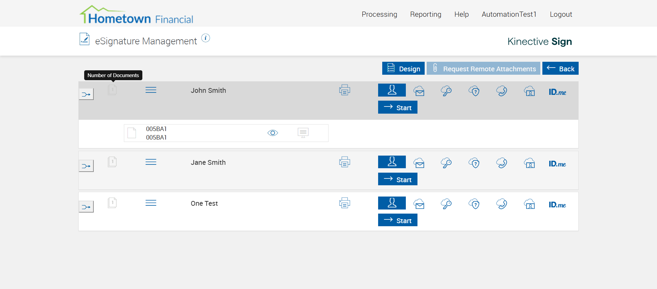
Task: Expand One Test's number of documents
Action: tap(112, 203)
